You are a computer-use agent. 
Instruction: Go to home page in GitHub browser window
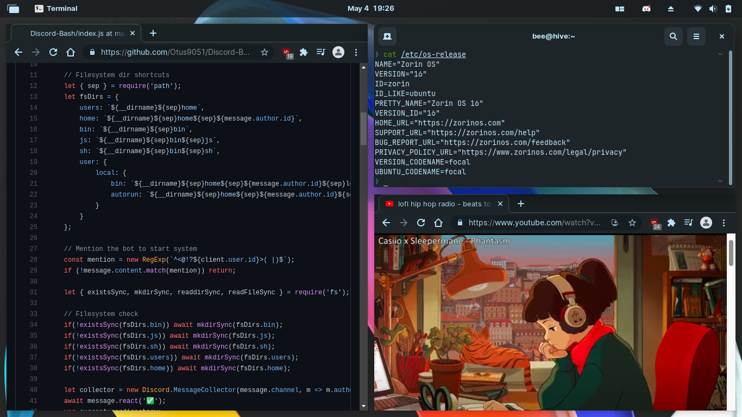pyautogui.click(x=71, y=52)
